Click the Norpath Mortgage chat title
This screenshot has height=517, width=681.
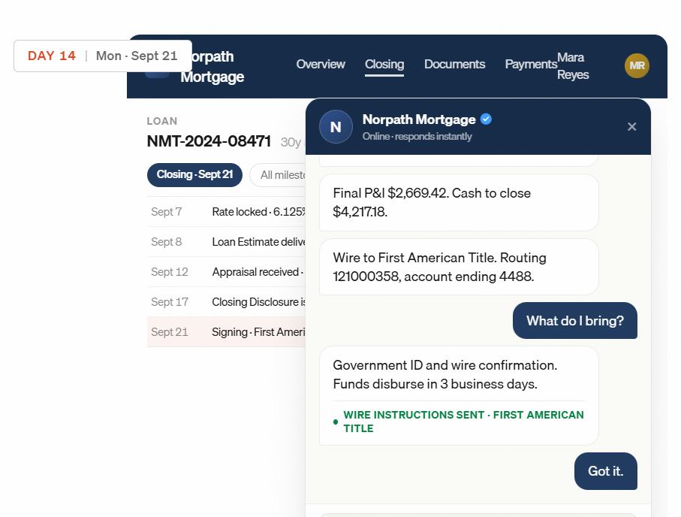pos(419,119)
